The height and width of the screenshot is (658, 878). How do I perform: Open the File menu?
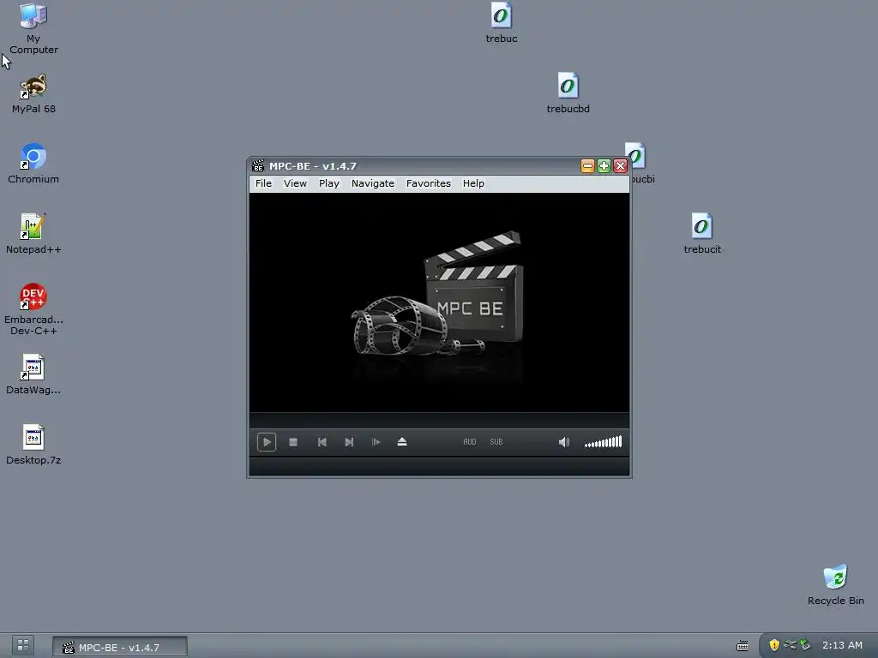coord(263,183)
